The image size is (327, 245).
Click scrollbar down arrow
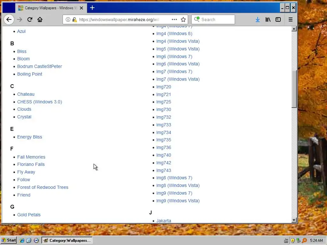pos(294,220)
